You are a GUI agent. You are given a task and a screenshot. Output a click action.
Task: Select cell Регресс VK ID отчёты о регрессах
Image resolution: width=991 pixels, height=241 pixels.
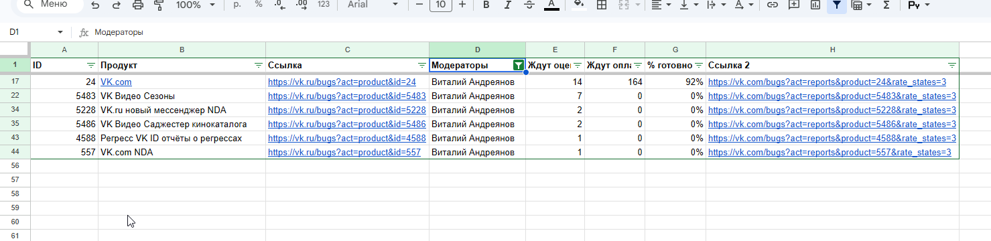(x=182, y=139)
